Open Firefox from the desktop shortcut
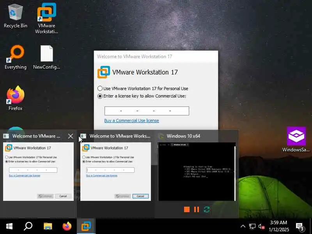 click(16, 98)
